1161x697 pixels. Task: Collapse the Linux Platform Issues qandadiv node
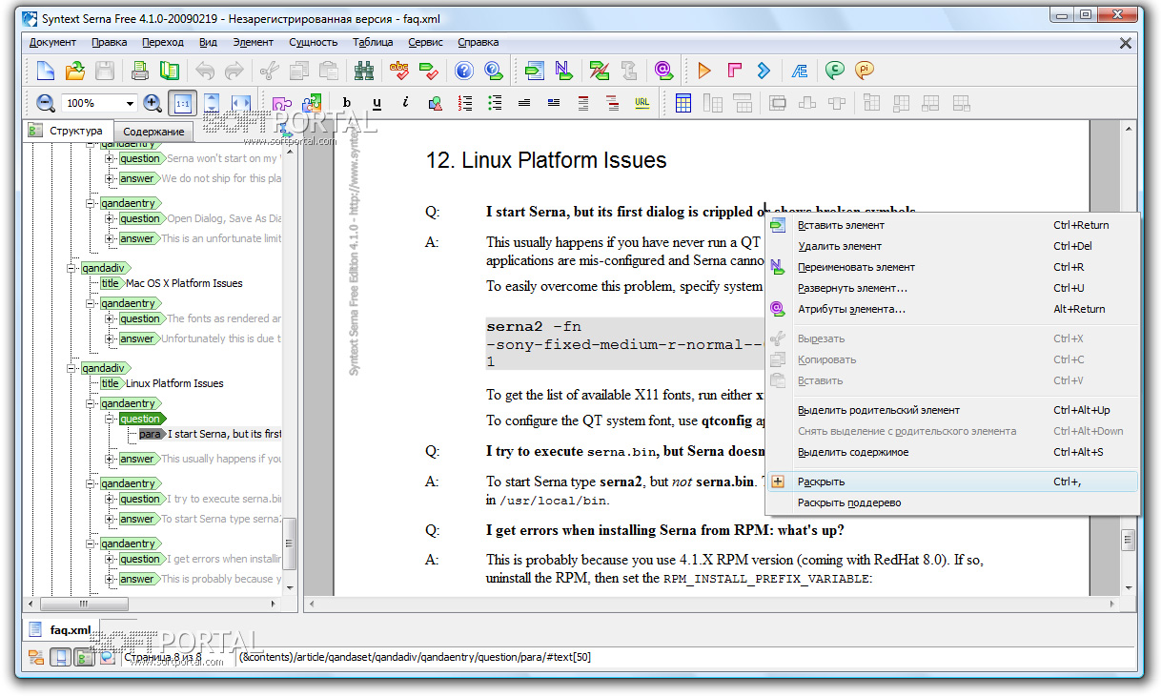pos(71,368)
